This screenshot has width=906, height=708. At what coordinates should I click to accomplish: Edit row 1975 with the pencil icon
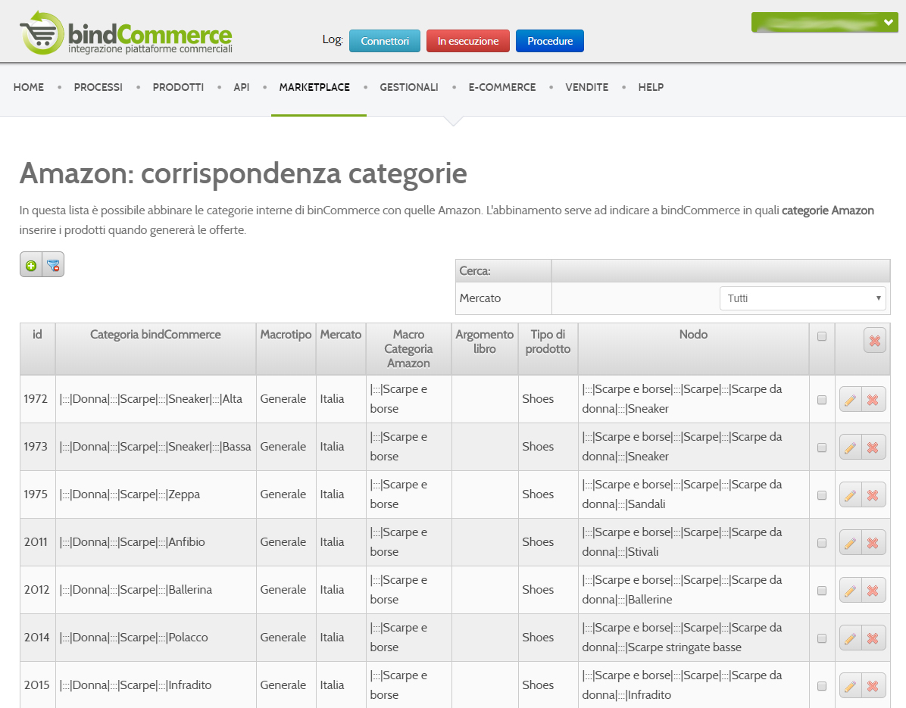(x=850, y=495)
